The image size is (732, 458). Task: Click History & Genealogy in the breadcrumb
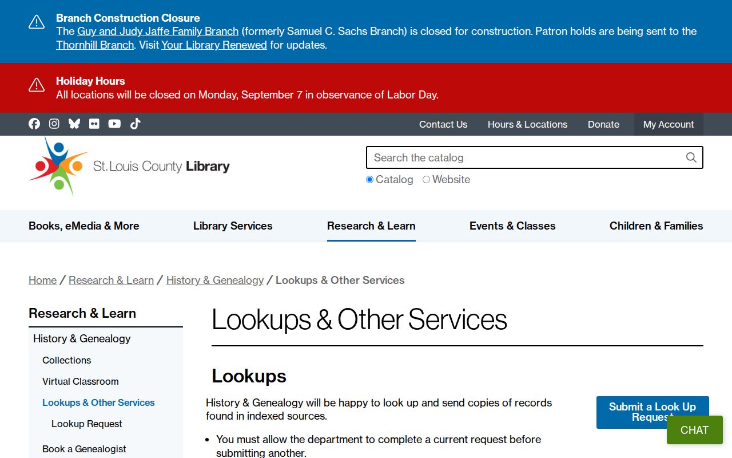pos(215,280)
